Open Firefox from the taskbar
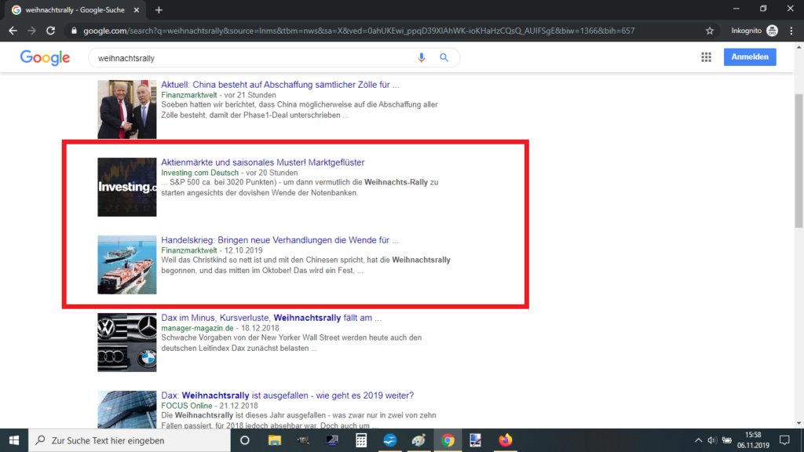Screen dimensions: 804x452 click(505, 440)
